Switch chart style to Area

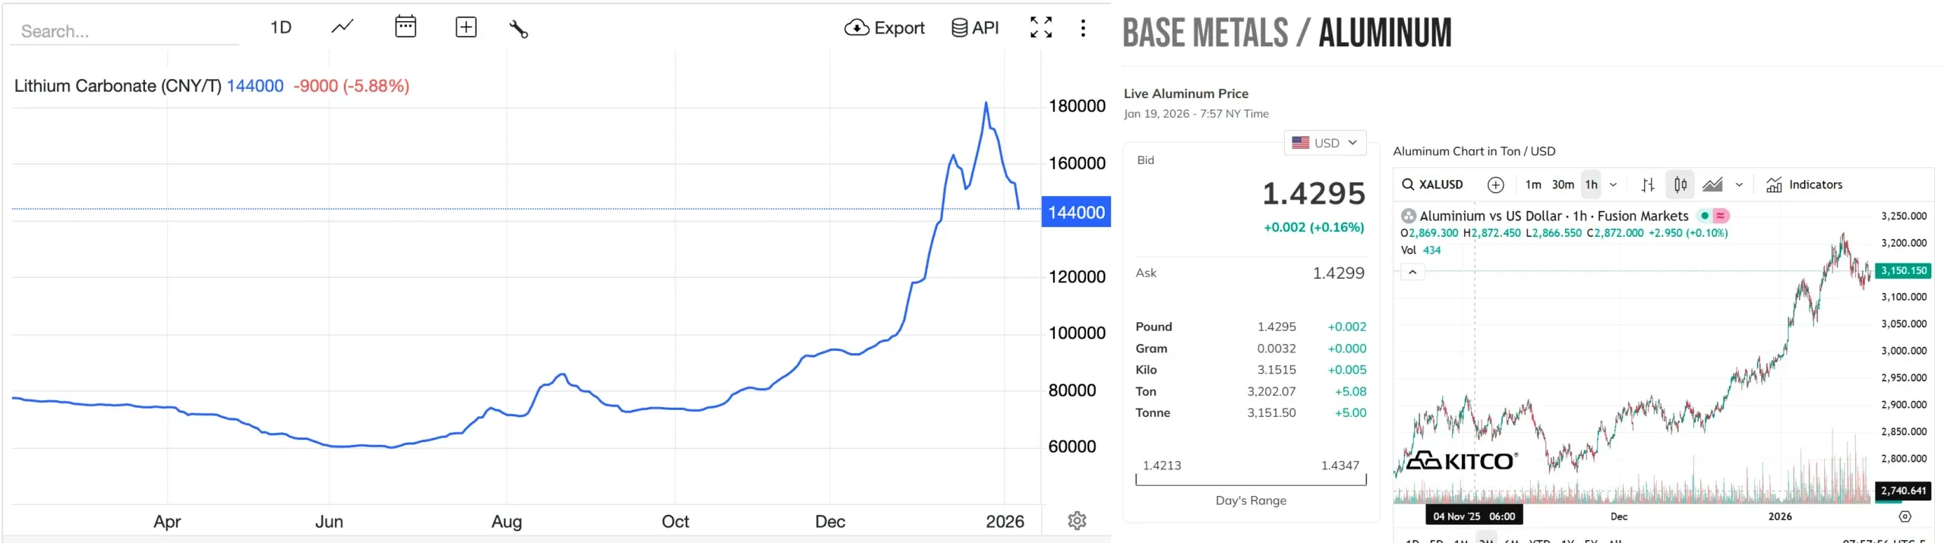click(1712, 185)
